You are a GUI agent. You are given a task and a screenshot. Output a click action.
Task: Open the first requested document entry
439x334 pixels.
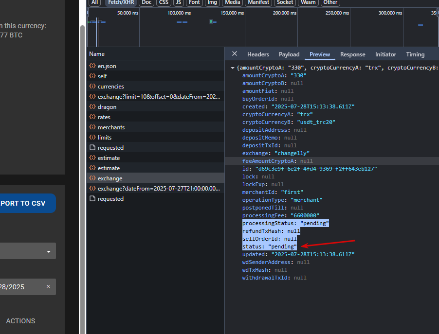(x=155, y=148)
